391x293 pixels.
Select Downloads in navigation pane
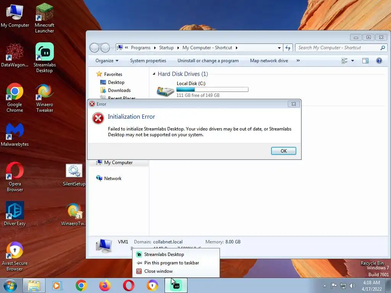pyautogui.click(x=115, y=90)
